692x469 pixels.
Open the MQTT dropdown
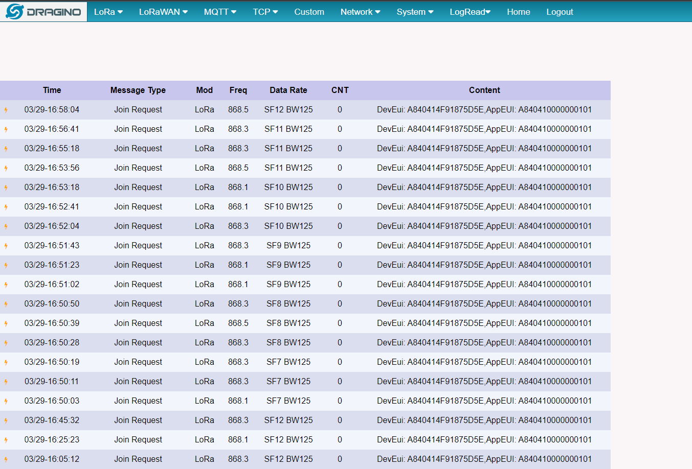(220, 12)
